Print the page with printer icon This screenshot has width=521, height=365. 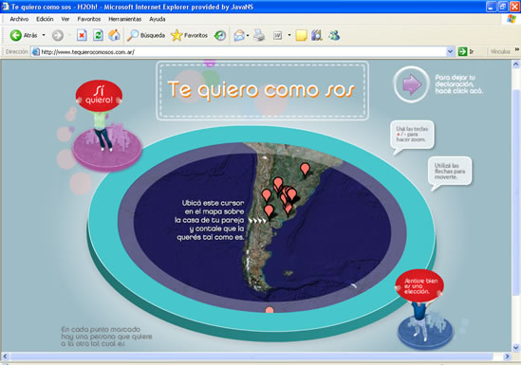259,35
